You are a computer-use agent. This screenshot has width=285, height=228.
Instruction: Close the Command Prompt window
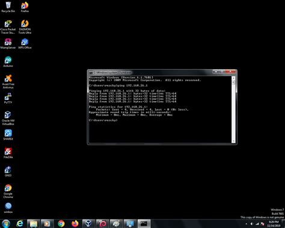click(230, 72)
